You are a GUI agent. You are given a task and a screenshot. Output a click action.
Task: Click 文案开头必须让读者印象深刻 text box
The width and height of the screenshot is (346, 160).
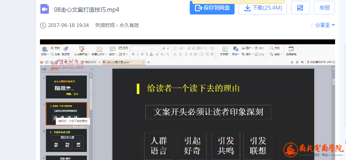pyautogui.click(x=208, y=112)
